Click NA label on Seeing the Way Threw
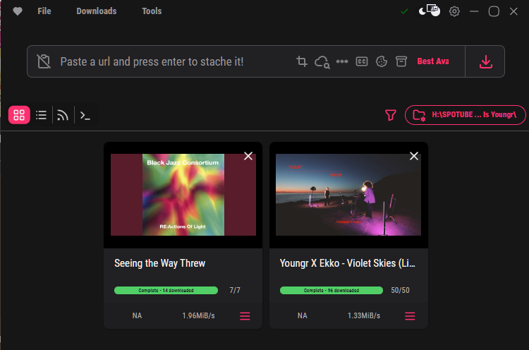Screen dimensions: 529x350 tap(137, 315)
